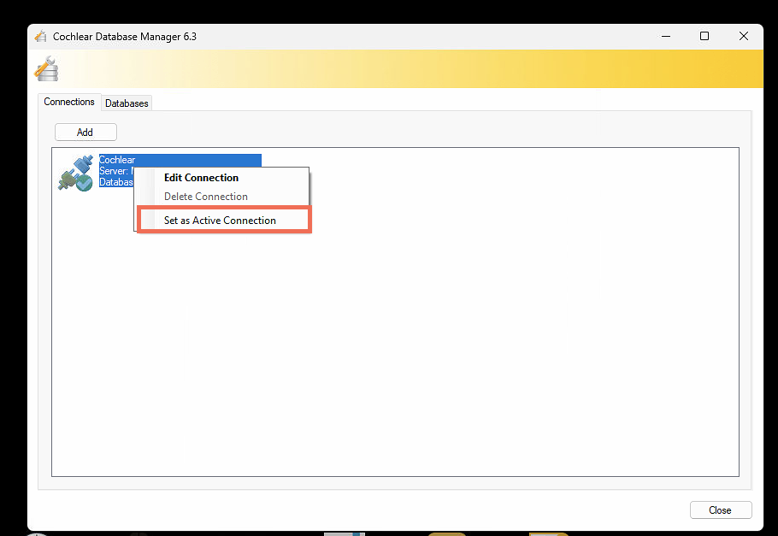
Task: Click the Server line of the connection entry
Action: 115,171
